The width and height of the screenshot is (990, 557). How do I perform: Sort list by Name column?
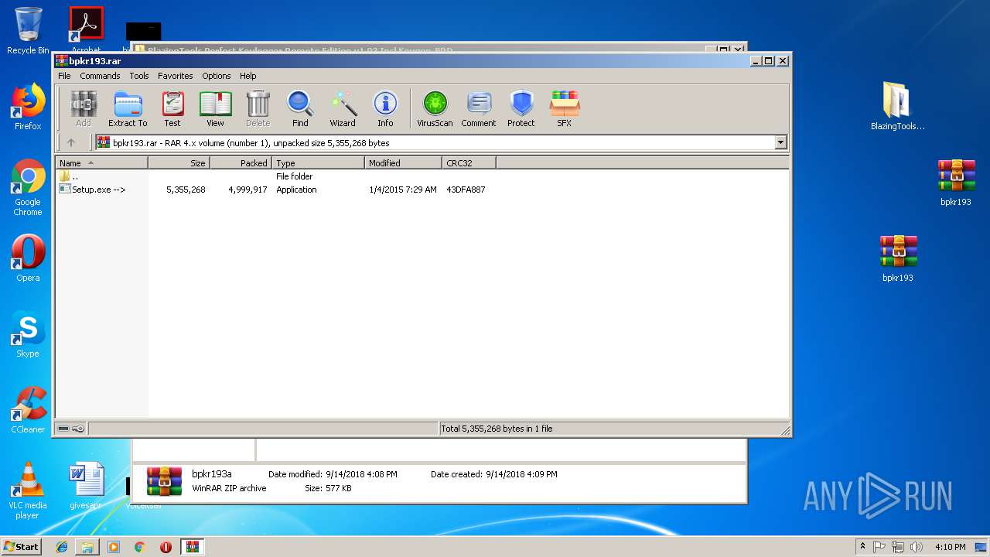tap(101, 162)
